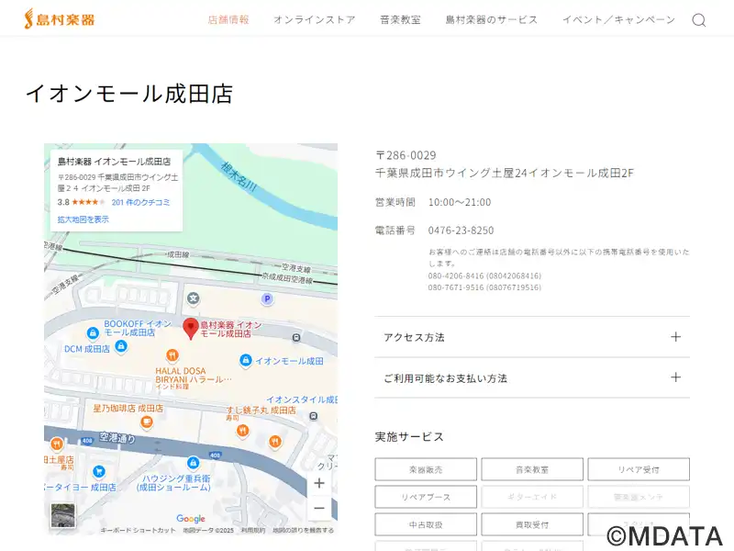Click the 星乃珈琲店 cafe pin
The image size is (734, 551).
click(x=147, y=422)
